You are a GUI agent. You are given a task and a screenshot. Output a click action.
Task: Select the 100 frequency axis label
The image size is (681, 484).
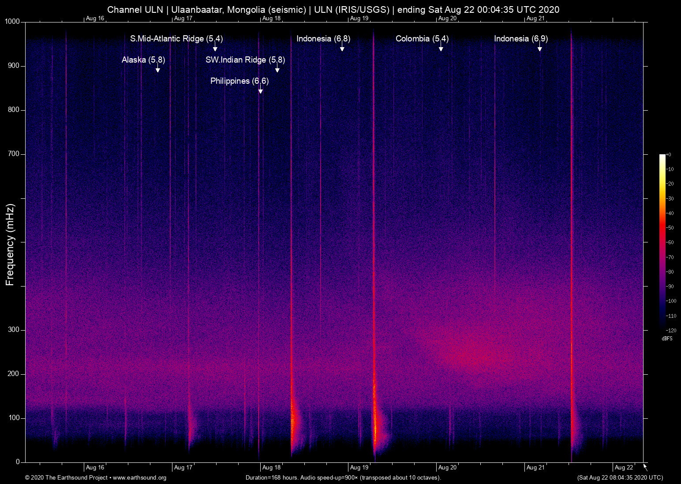click(x=14, y=418)
